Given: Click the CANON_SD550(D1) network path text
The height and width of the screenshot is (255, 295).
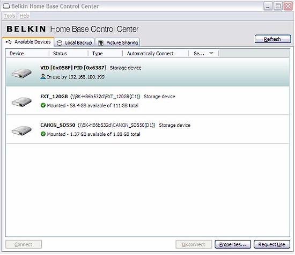Looking at the screenshot, I should 116,125.
